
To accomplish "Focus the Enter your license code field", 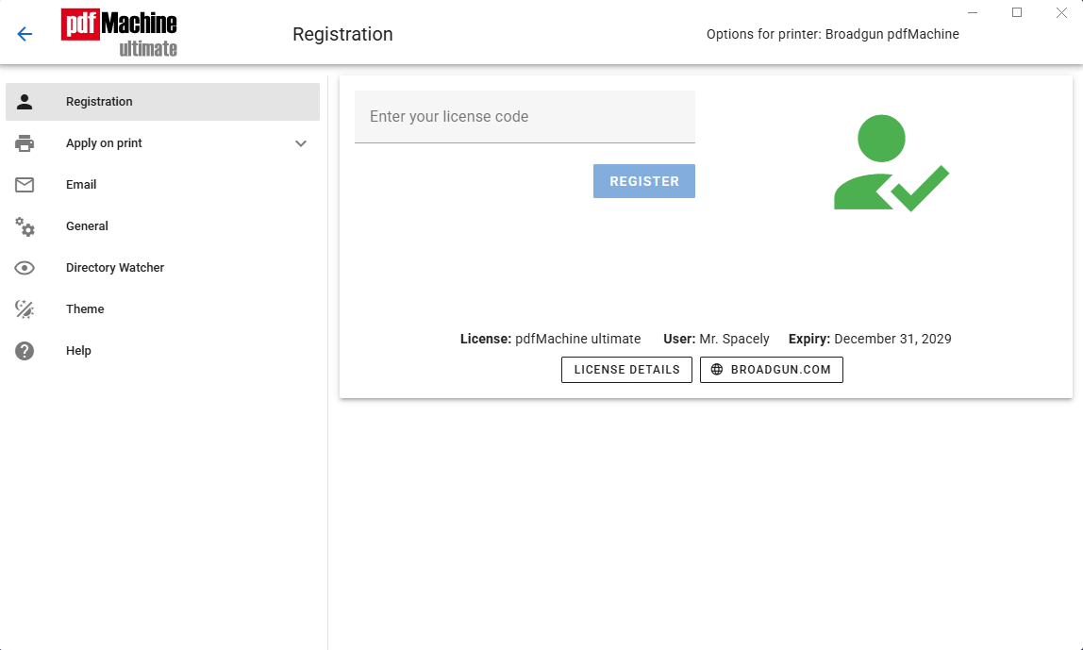I will 525,117.
